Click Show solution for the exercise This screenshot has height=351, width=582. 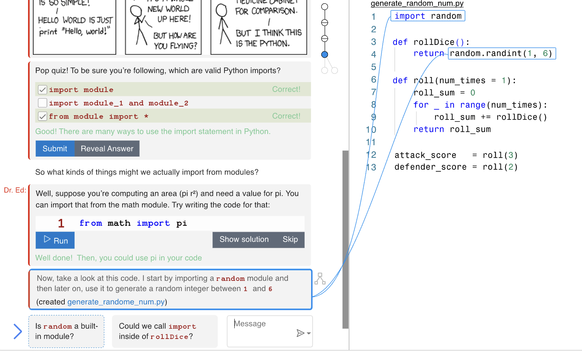(x=244, y=239)
